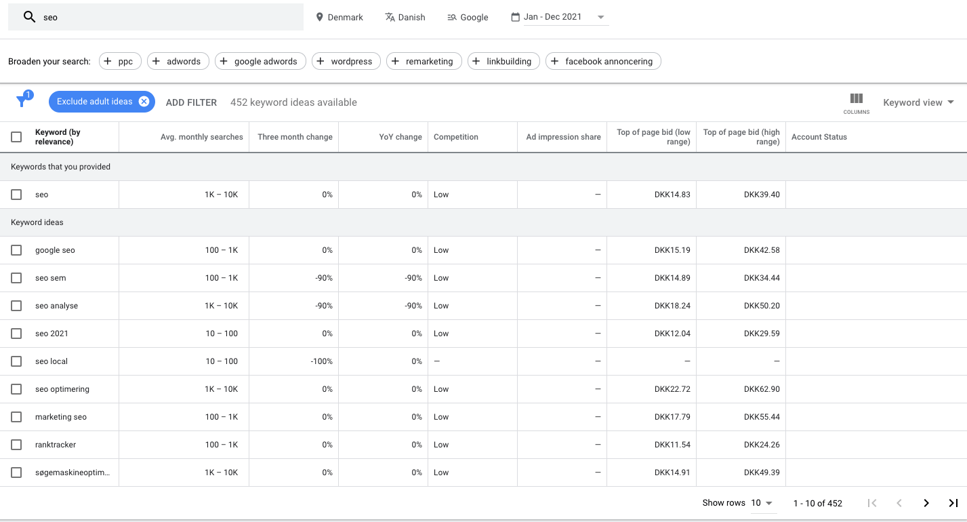Open the Show rows count dropdown
The width and height of the screenshot is (967, 522).
762,503
